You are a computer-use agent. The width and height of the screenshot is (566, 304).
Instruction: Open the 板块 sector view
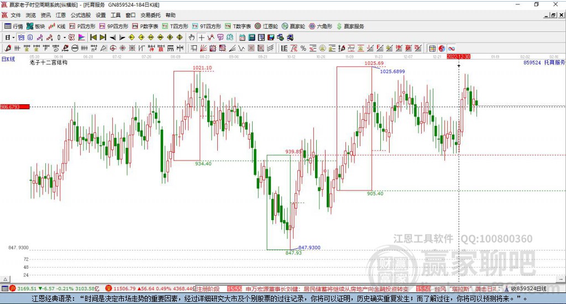point(36,26)
